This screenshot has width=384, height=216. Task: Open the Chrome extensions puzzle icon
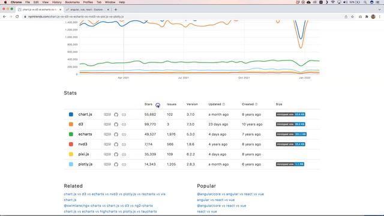pyautogui.click(x=367, y=17)
